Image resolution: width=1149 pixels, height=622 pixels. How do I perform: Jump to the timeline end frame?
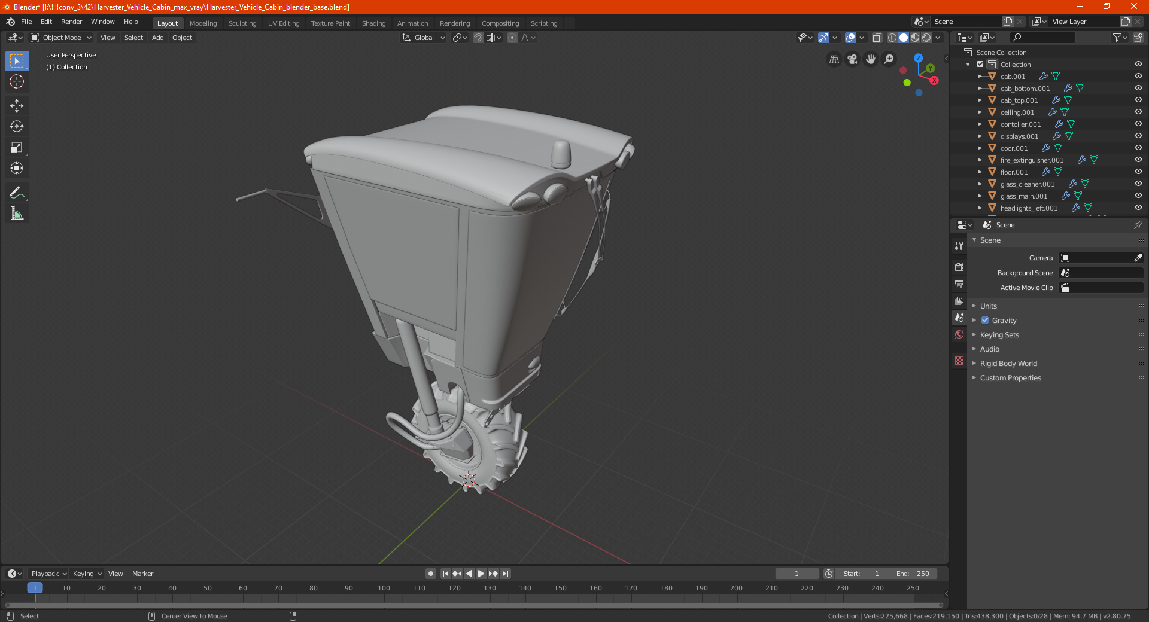point(505,574)
